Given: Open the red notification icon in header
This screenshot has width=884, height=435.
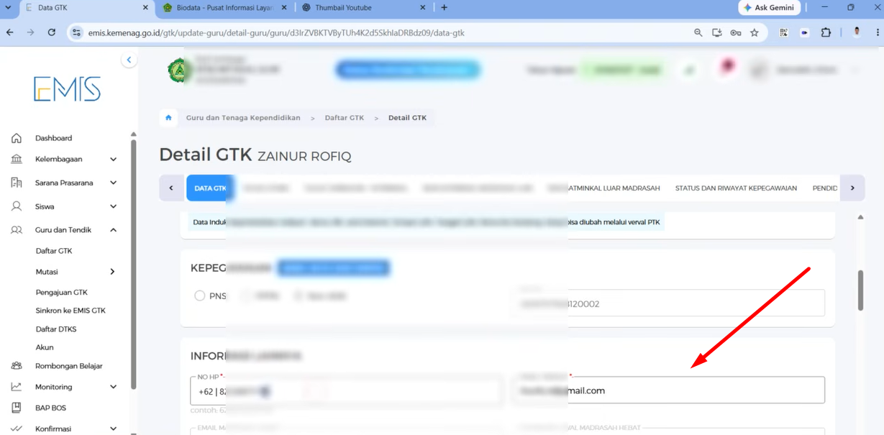Looking at the screenshot, I should (727, 67).
